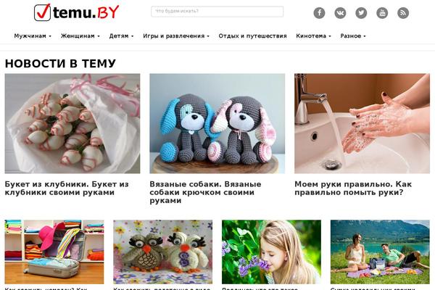Open the Игры и развлечения menu
This screenshot has width=435, height=290.
[176, 36]
